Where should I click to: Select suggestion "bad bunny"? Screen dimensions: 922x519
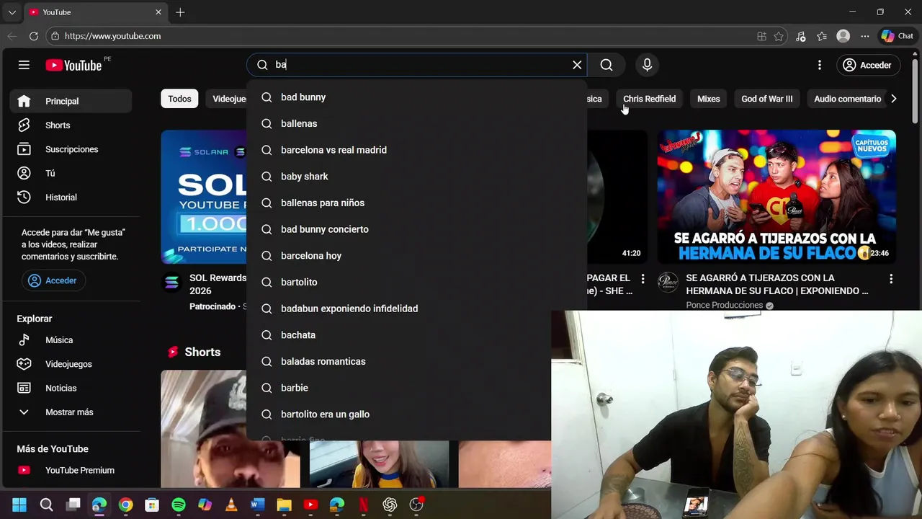coord(416,97)
